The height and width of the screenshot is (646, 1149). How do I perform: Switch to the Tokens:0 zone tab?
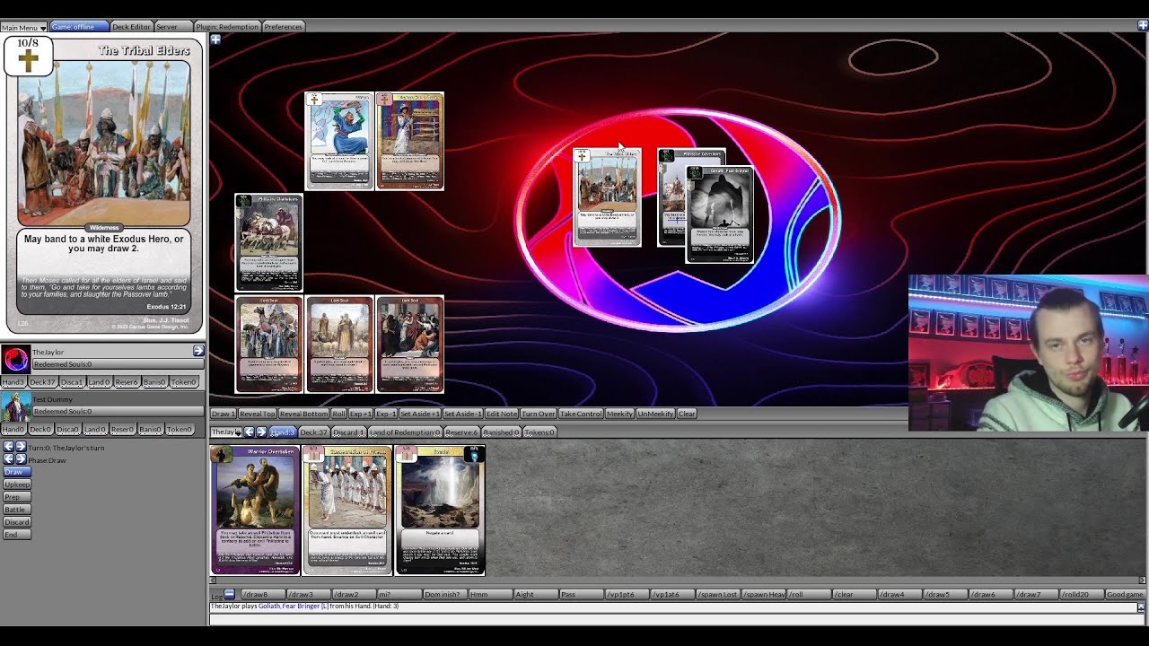[539, 432]
